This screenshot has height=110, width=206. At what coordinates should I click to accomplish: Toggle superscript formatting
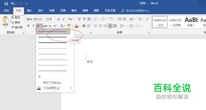[55, 26]
